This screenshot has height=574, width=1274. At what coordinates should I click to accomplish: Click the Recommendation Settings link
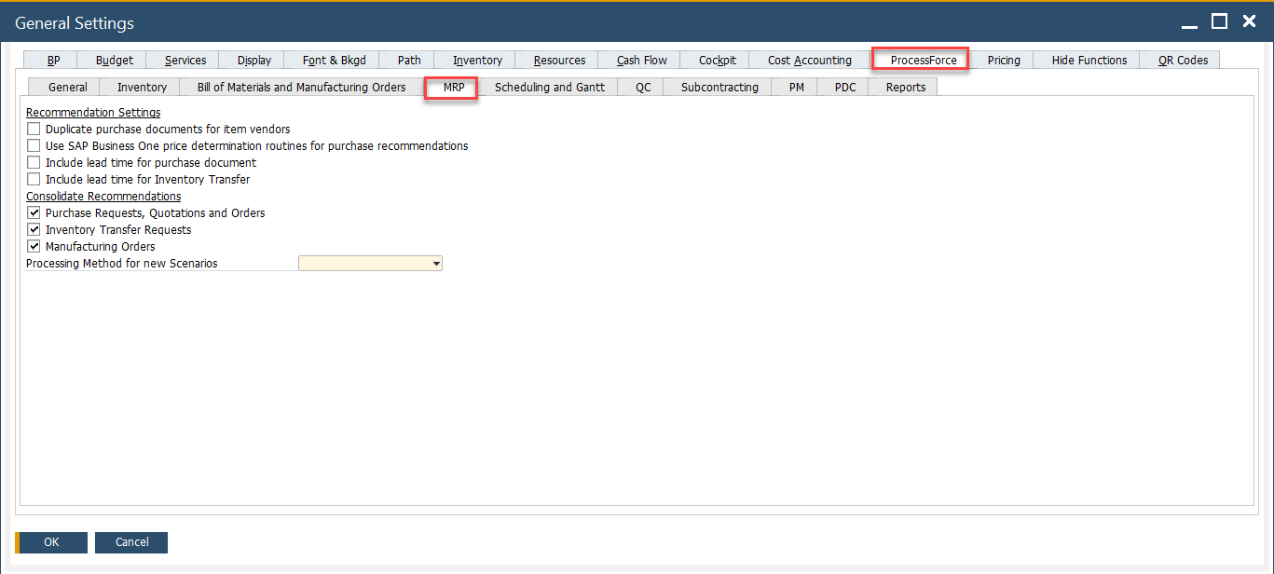(92, 112)
